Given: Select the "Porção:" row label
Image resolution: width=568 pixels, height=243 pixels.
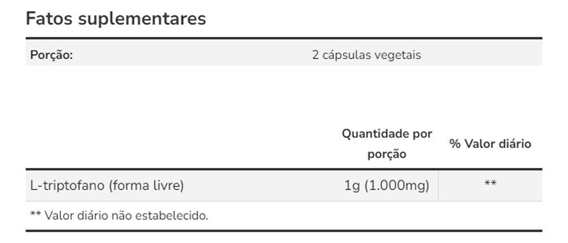Looking at the screenshot, I should (x=51, y=55).
